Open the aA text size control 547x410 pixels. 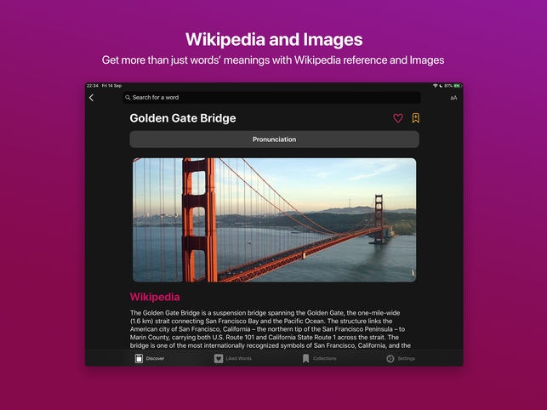click(453, 98)
